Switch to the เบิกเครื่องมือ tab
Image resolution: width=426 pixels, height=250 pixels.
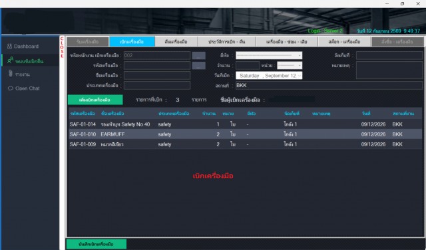point(132,42)
